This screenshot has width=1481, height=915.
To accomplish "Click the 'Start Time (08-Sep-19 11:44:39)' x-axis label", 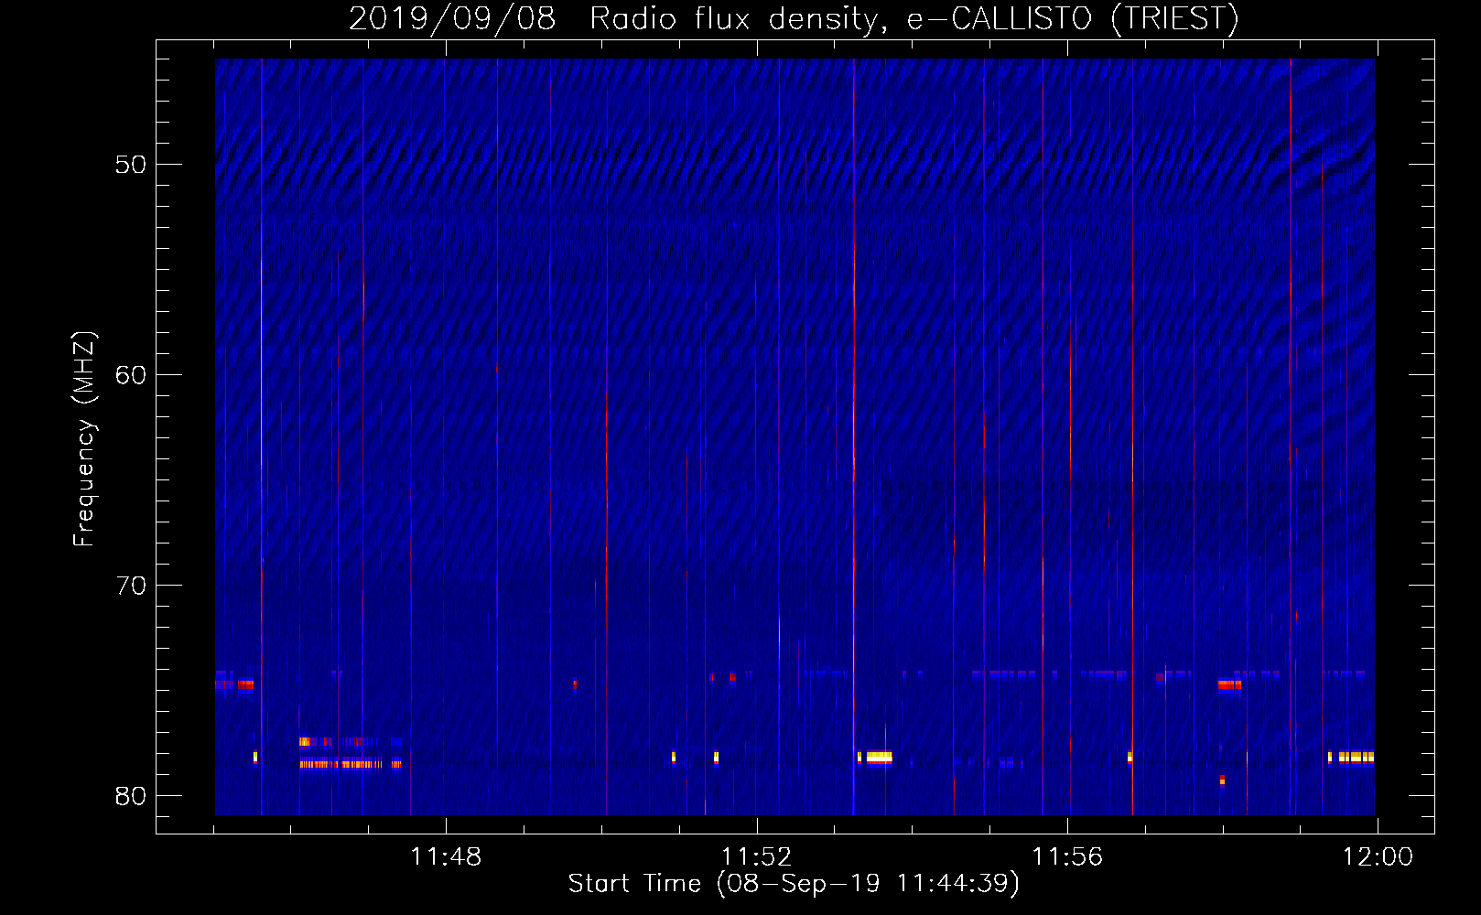I will 794,884.
